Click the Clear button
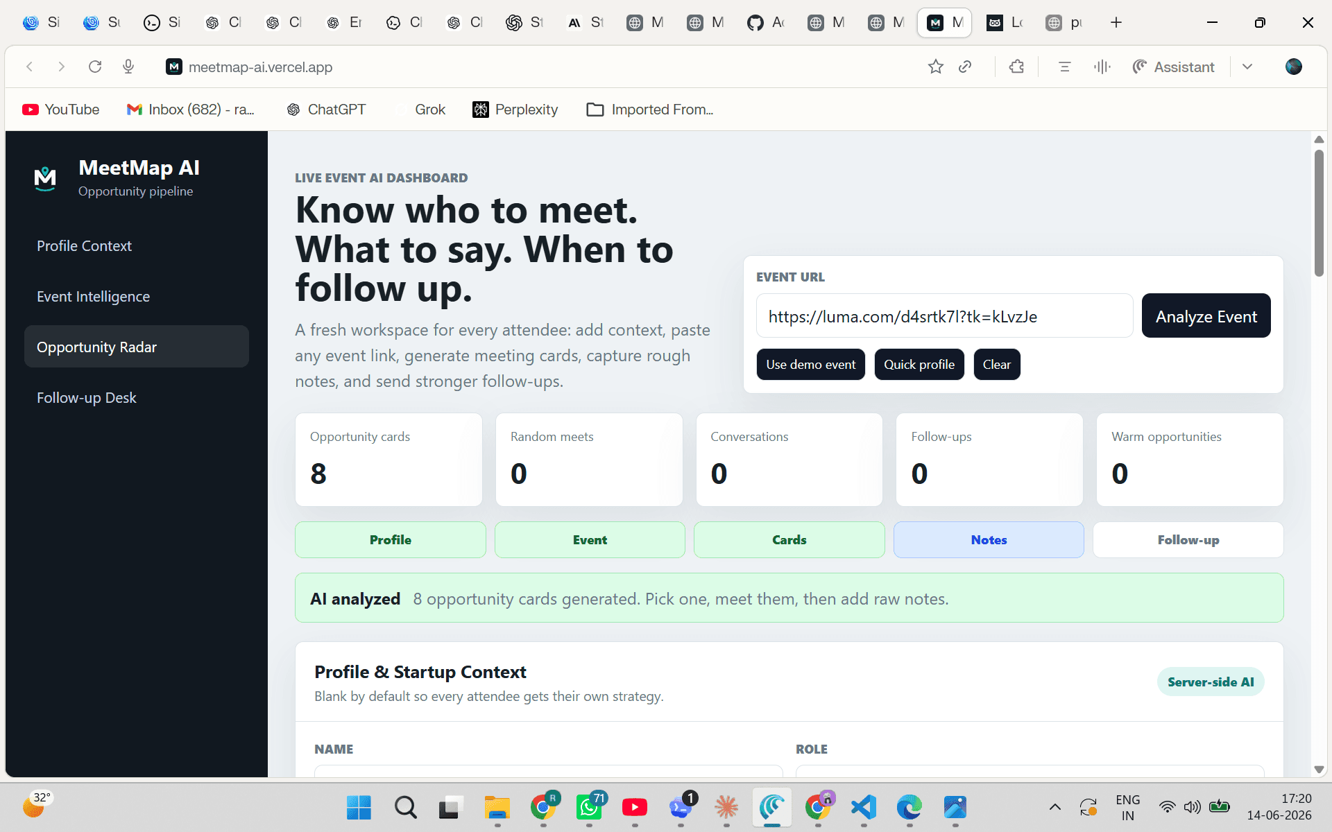This screenshot has height=832, width=1332. (x=996, y=365)
